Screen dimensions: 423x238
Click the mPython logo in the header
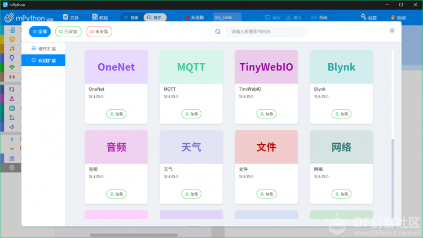29,18
